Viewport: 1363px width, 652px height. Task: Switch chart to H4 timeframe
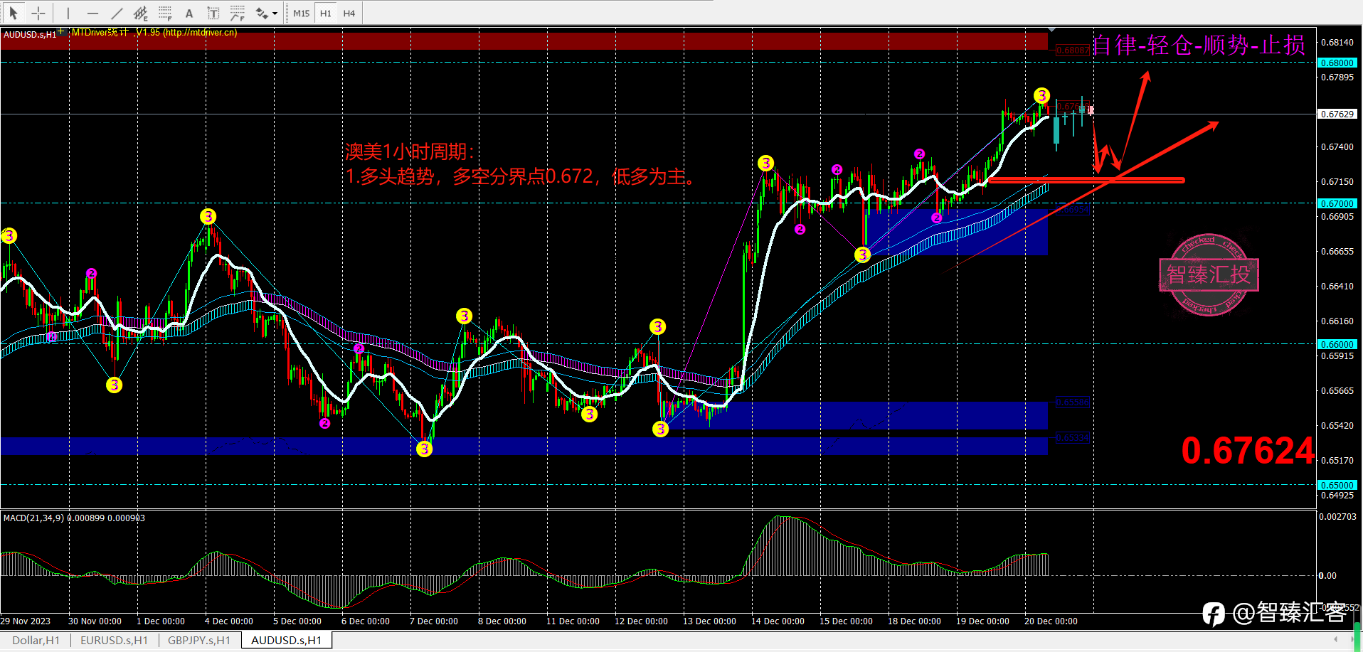coord(349,13)
